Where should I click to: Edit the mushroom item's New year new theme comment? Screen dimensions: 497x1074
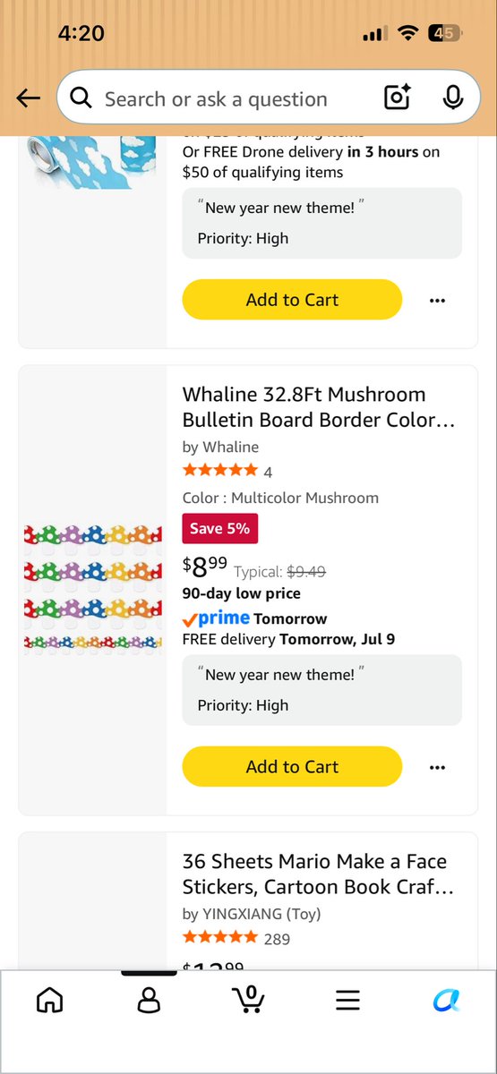pyautogui.click(x=322, y=690)
